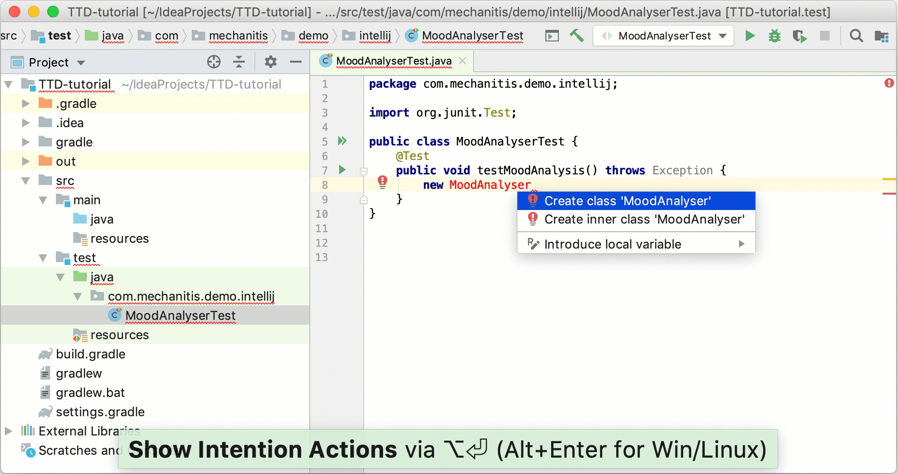This screenshot has height=474, width=898.
Task: Expand Introduce local variable submenu arrow
Action: [x=742, y=244]
